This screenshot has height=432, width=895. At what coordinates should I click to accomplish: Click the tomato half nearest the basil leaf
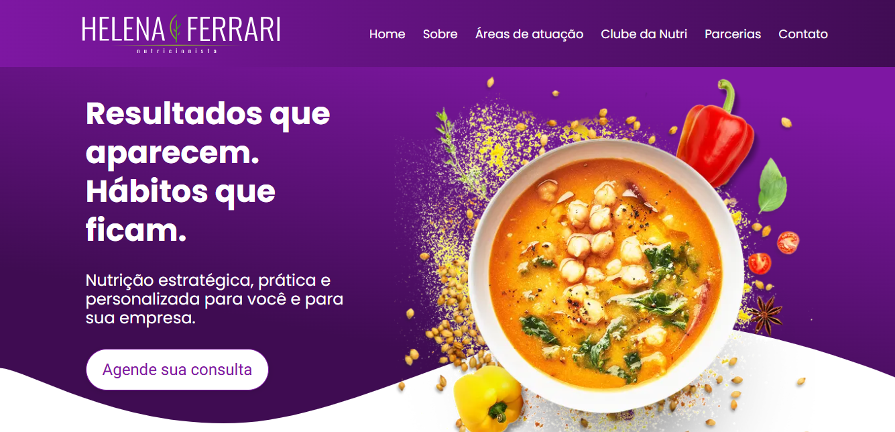tap(788, 242)
